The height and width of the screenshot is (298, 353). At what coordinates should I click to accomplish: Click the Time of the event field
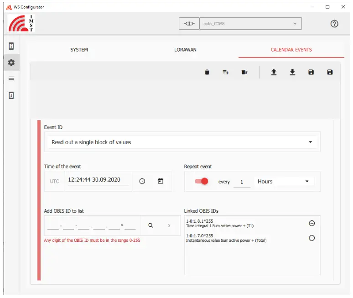tap(98, 180)
